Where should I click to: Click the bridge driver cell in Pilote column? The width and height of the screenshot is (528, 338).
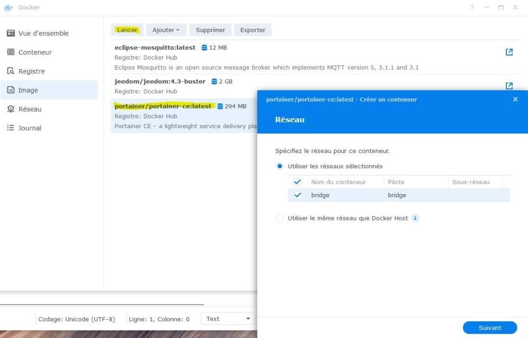coord(397,195)
